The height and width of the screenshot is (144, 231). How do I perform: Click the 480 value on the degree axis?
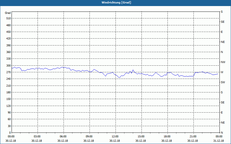click(x=9, y=25)
